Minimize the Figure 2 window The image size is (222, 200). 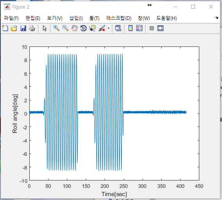(x=175, y=7)
